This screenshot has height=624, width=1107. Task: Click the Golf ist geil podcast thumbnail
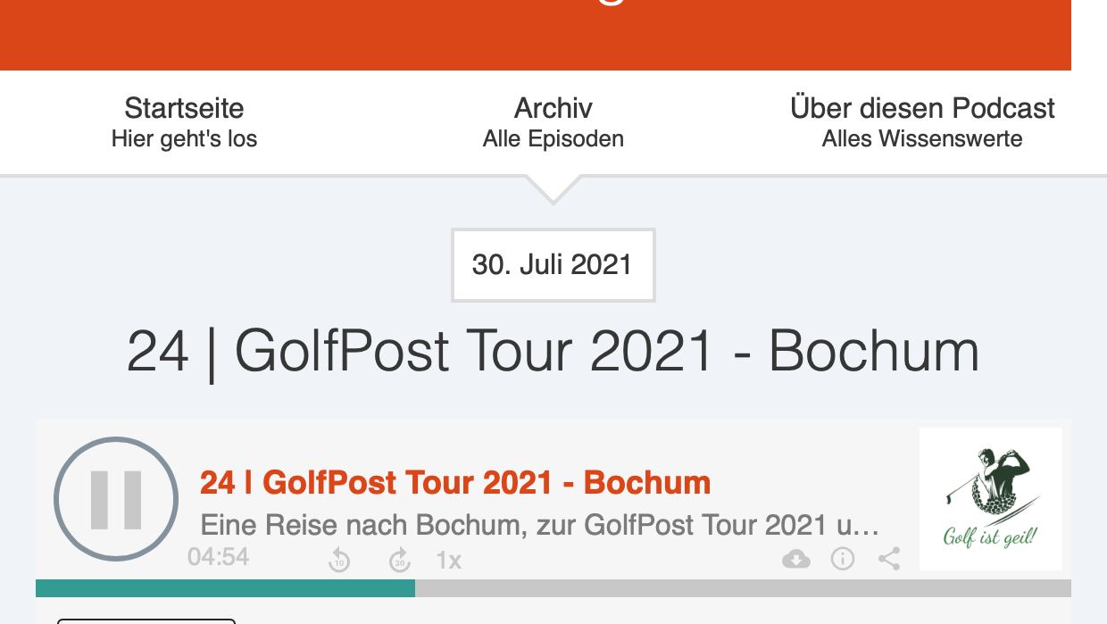(990, 498)
